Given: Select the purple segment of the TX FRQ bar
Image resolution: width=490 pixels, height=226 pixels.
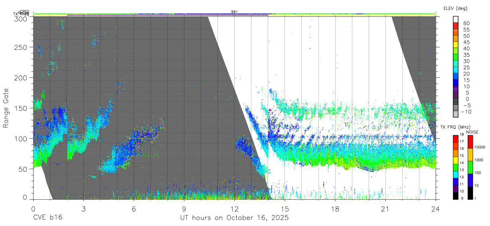Looking at the screenshot, I should tap(456, 189).
